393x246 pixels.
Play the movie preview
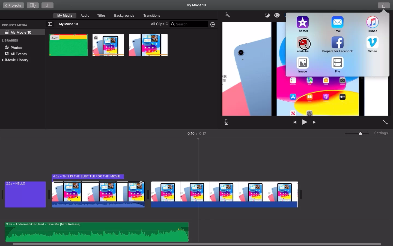point(305,122)
